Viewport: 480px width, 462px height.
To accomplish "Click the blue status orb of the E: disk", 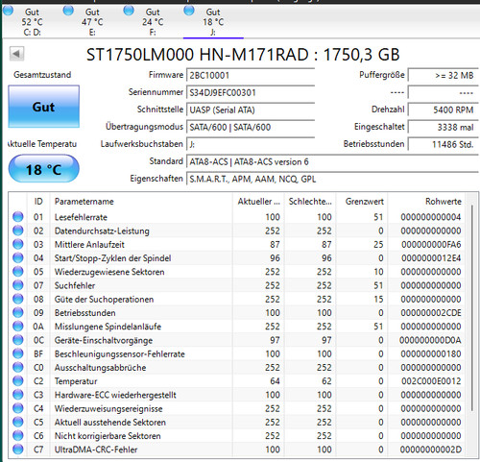I will (x=68, y=11).
